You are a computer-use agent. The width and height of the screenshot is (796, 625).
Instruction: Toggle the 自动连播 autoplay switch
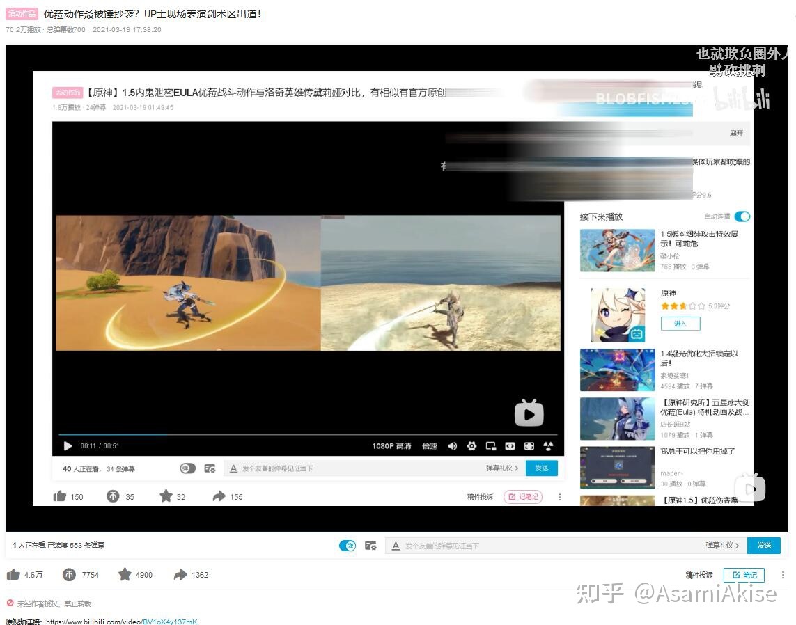(742, 216)
